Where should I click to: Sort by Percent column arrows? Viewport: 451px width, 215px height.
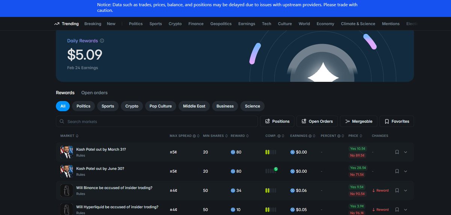pyautogui.click(x=343, y=136)
